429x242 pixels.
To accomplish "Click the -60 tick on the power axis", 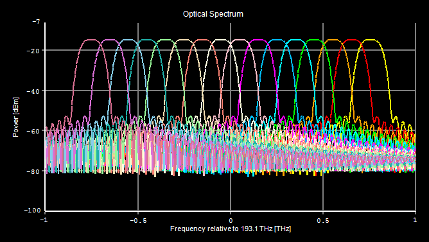I will click(33, 131).
